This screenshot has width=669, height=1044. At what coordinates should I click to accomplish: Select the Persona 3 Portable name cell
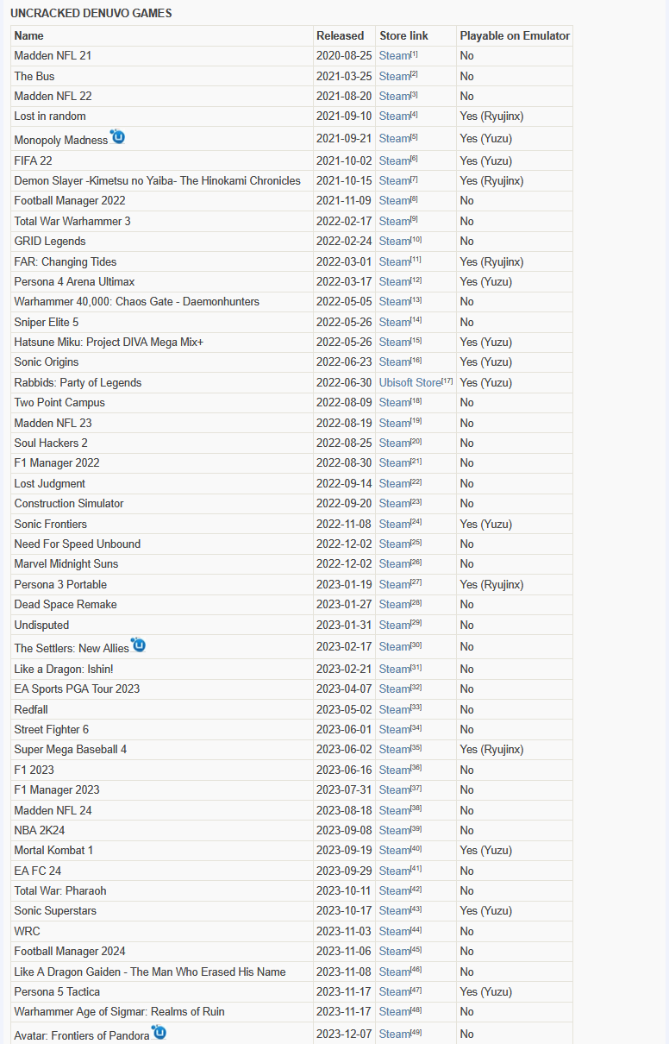(x=161, y=585)
